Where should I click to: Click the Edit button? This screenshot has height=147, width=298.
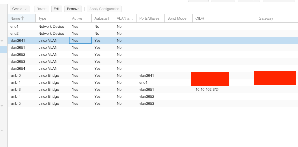57,9
